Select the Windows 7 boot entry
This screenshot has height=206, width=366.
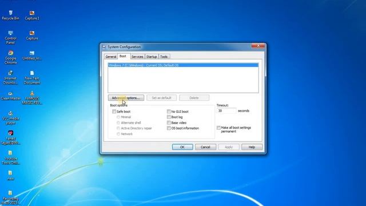pyautogui.click(x=183, y=65)
